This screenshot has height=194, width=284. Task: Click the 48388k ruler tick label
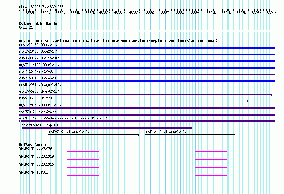click(x=180, y=13)
